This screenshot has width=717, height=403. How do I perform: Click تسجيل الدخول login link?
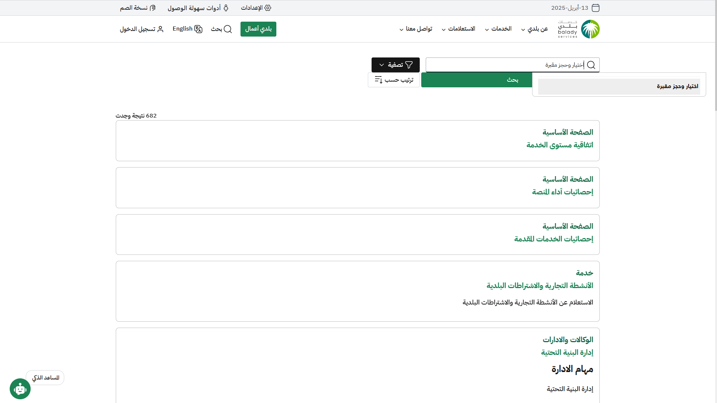pos(142,29)
